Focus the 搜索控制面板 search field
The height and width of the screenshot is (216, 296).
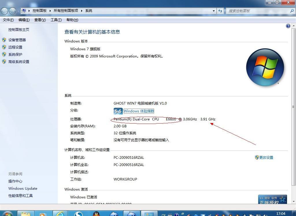point(258,11)
